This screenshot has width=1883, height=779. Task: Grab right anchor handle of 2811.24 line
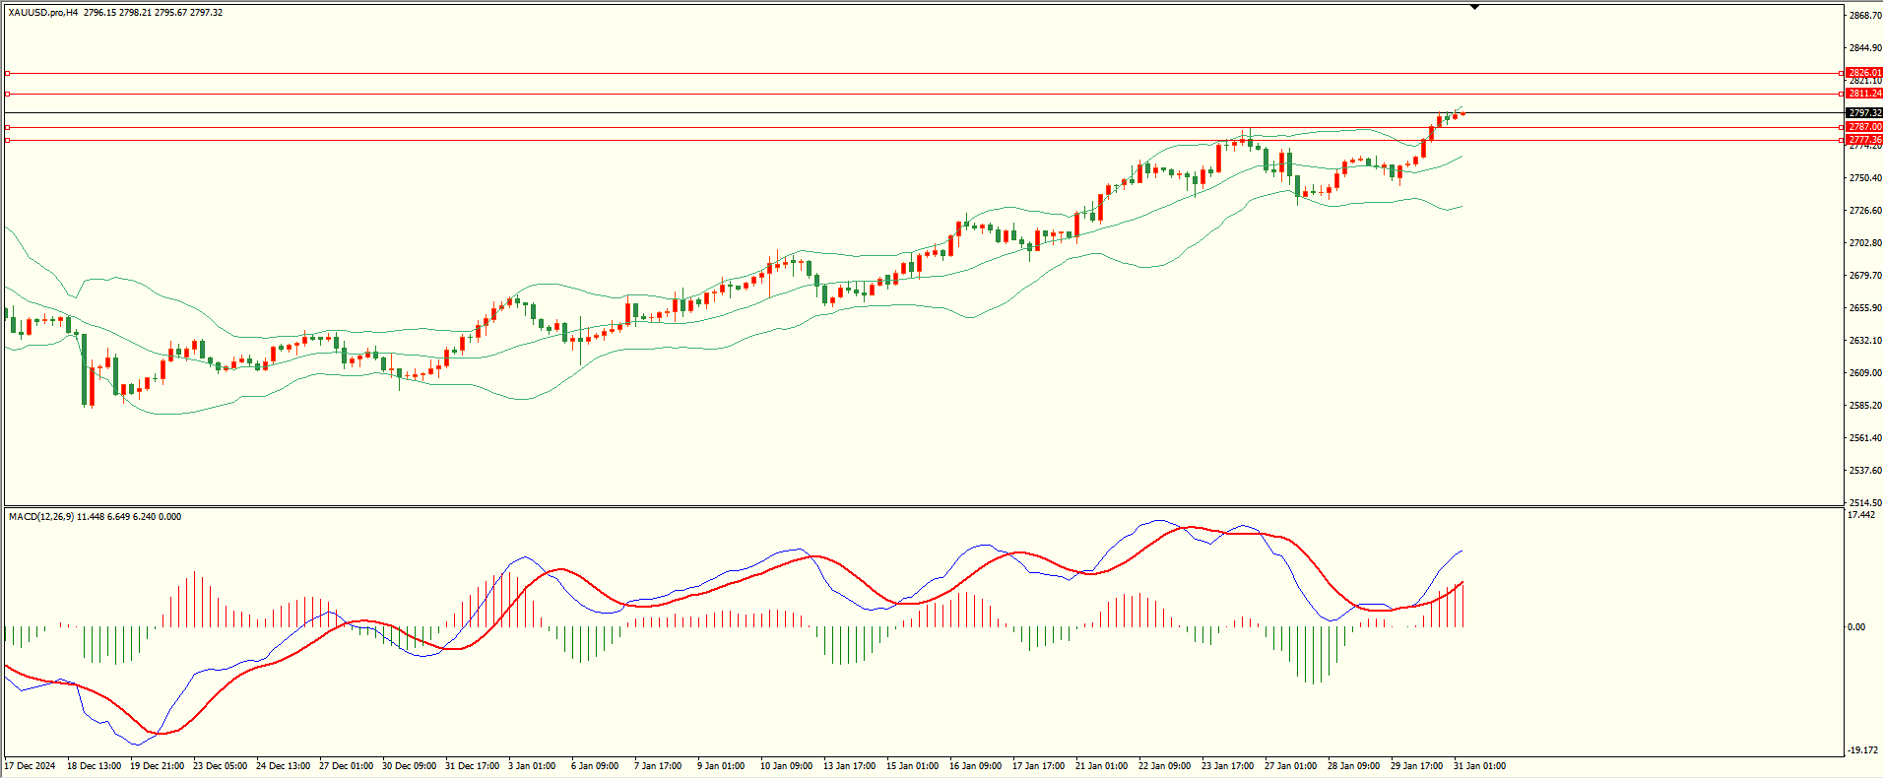(1842, 94)
